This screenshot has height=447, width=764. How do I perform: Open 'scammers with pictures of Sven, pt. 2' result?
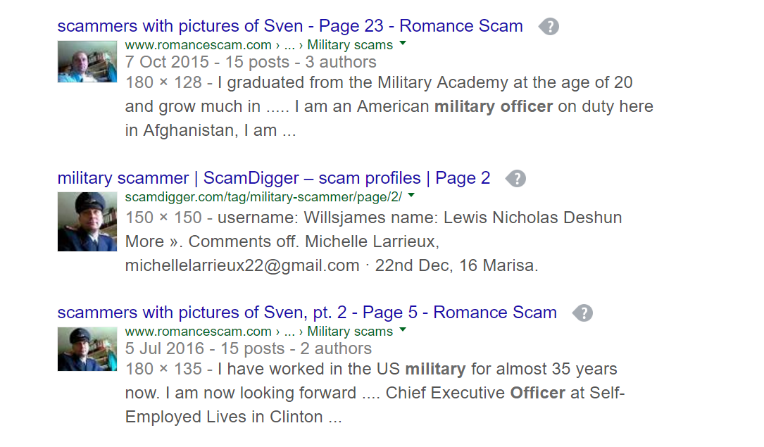click(x=306, y=313)
